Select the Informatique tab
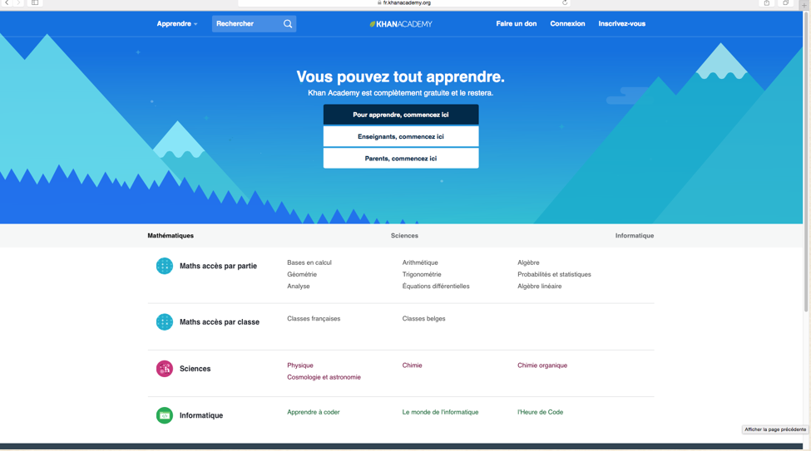The width and height of the screenshot is (811, 451). [634, 236]
